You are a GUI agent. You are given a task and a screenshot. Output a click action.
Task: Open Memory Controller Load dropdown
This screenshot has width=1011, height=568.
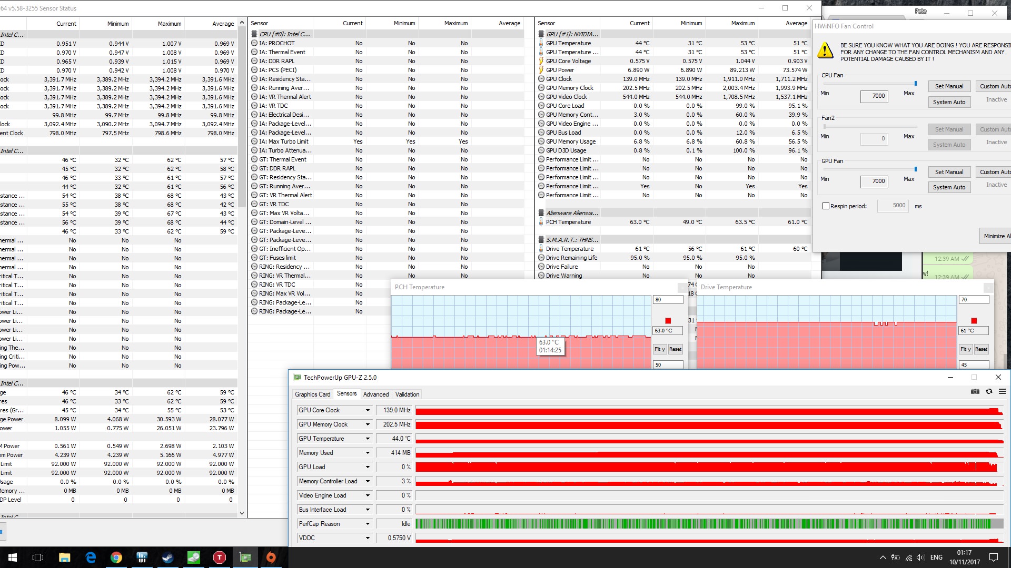(x=368, y=481)
